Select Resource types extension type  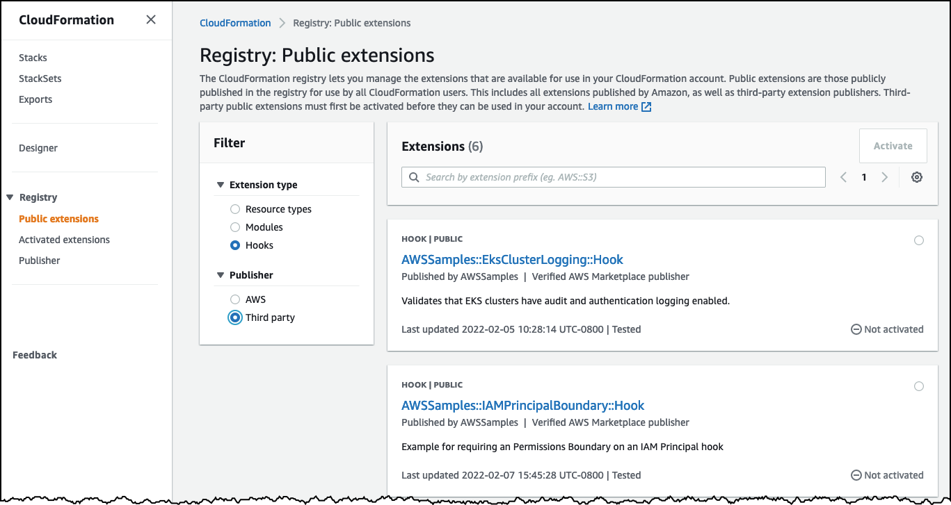[235, 209]
